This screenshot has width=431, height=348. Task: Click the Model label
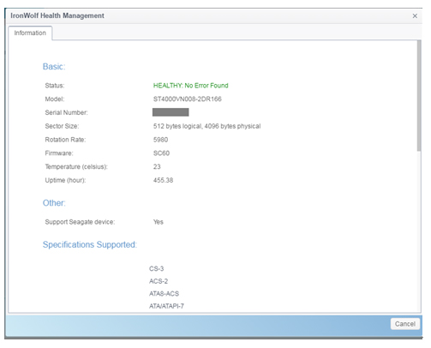[55, 99]
